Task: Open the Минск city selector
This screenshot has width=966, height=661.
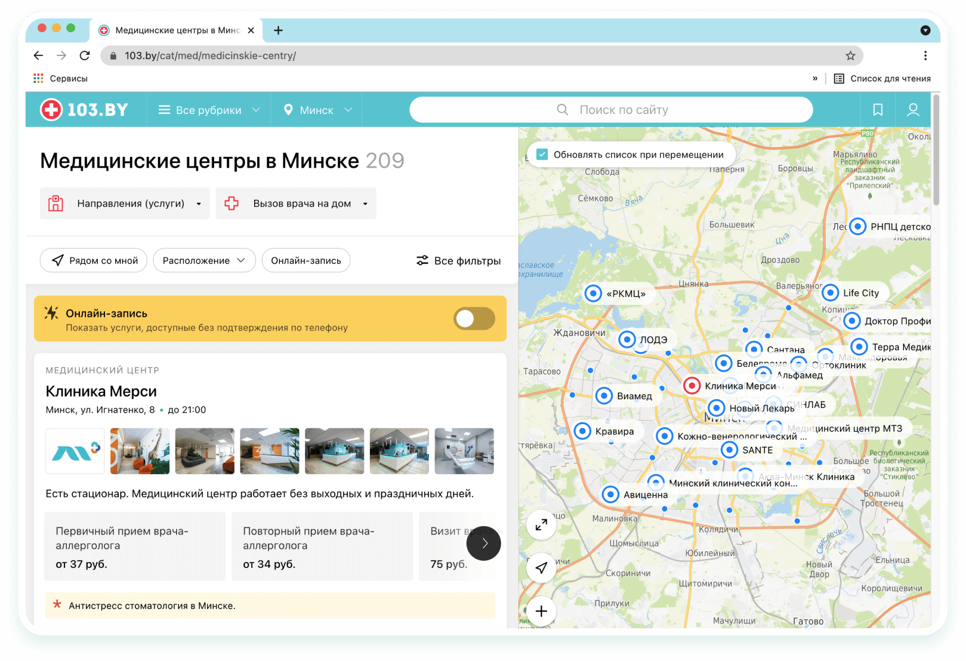Action: (317, 110)
